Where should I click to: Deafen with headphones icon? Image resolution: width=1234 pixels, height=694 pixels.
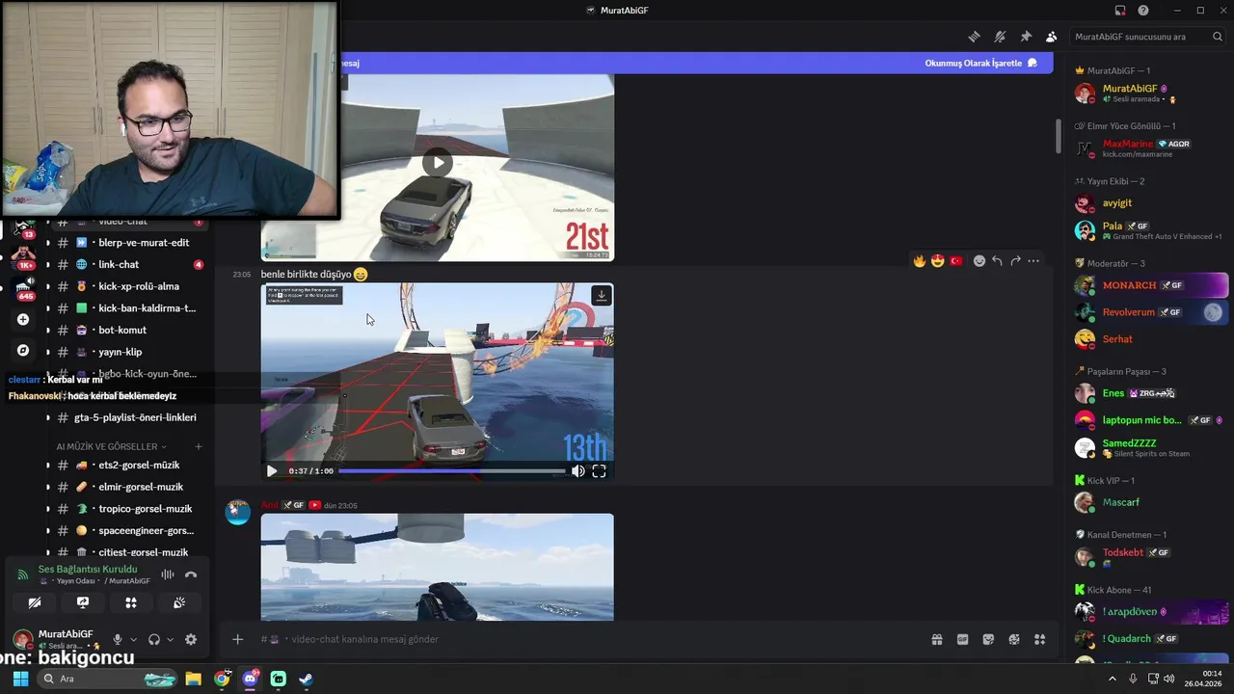tap(154, 639)
